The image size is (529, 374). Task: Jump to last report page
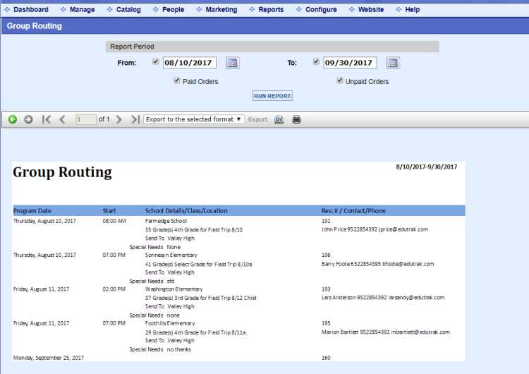[135, 119]
